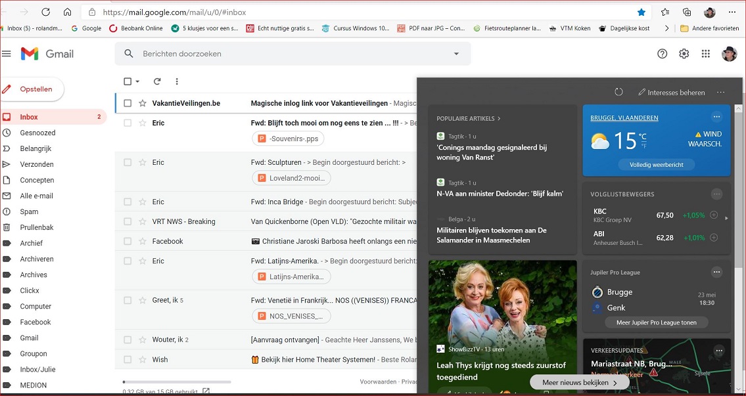Click Volledig weerbericht button
The height and width of the screenshot is (396, 746).
(656, 164)
